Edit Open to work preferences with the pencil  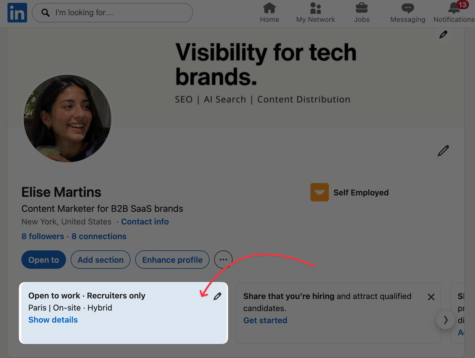tap(217, 296)
